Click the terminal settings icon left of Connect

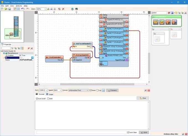[x=103, y=90]
